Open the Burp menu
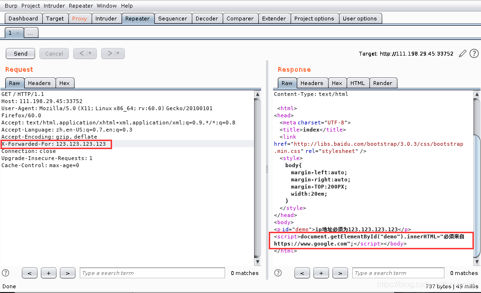 11,6
